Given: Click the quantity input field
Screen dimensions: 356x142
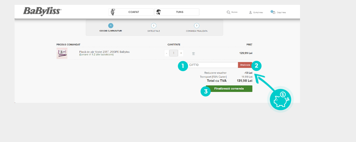Looking at the screenshot, I should pyautogui.click(x=174, y=53).
